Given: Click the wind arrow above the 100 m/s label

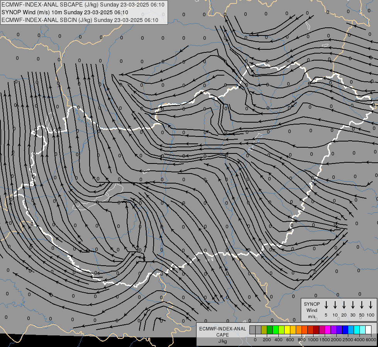Looking at the screenshot, I should click(x=371, y=305).
